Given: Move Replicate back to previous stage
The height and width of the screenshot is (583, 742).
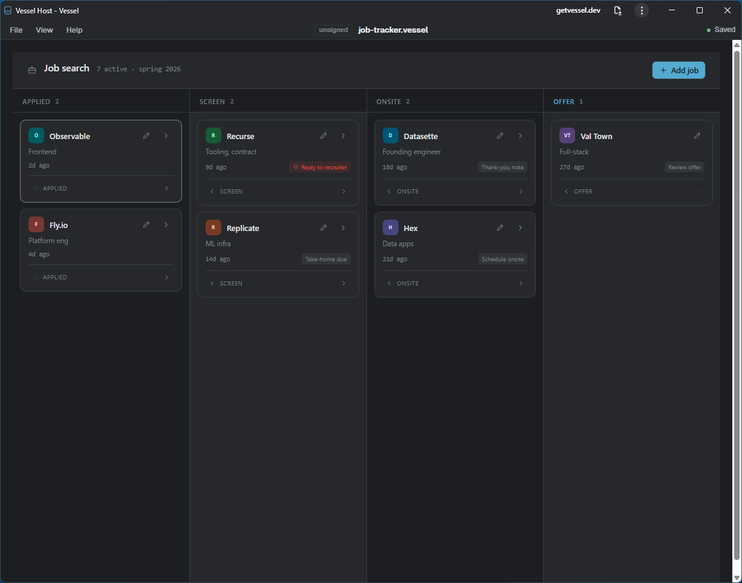Looking at the screenshot, I should coord(212,284).
